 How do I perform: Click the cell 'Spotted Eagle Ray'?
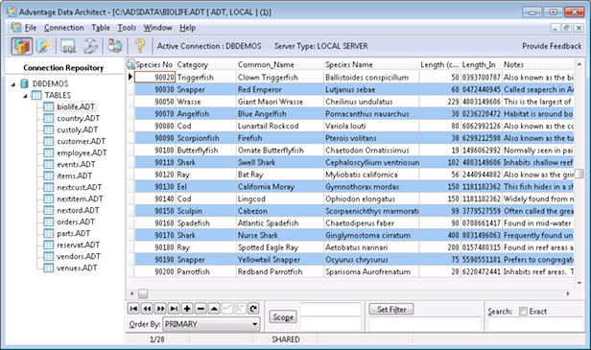pyautogui.click(x=280, y=247)
